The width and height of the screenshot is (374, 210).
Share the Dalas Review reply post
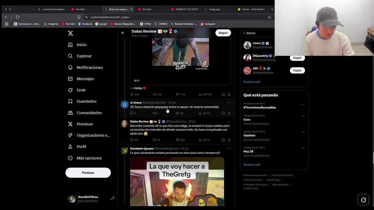(x=229, y=140)
